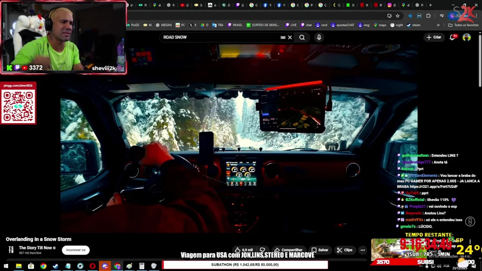Open the msg bookmark

(364, 25)
